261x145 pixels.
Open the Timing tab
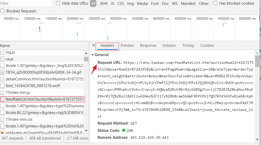[x=188, y=45]
